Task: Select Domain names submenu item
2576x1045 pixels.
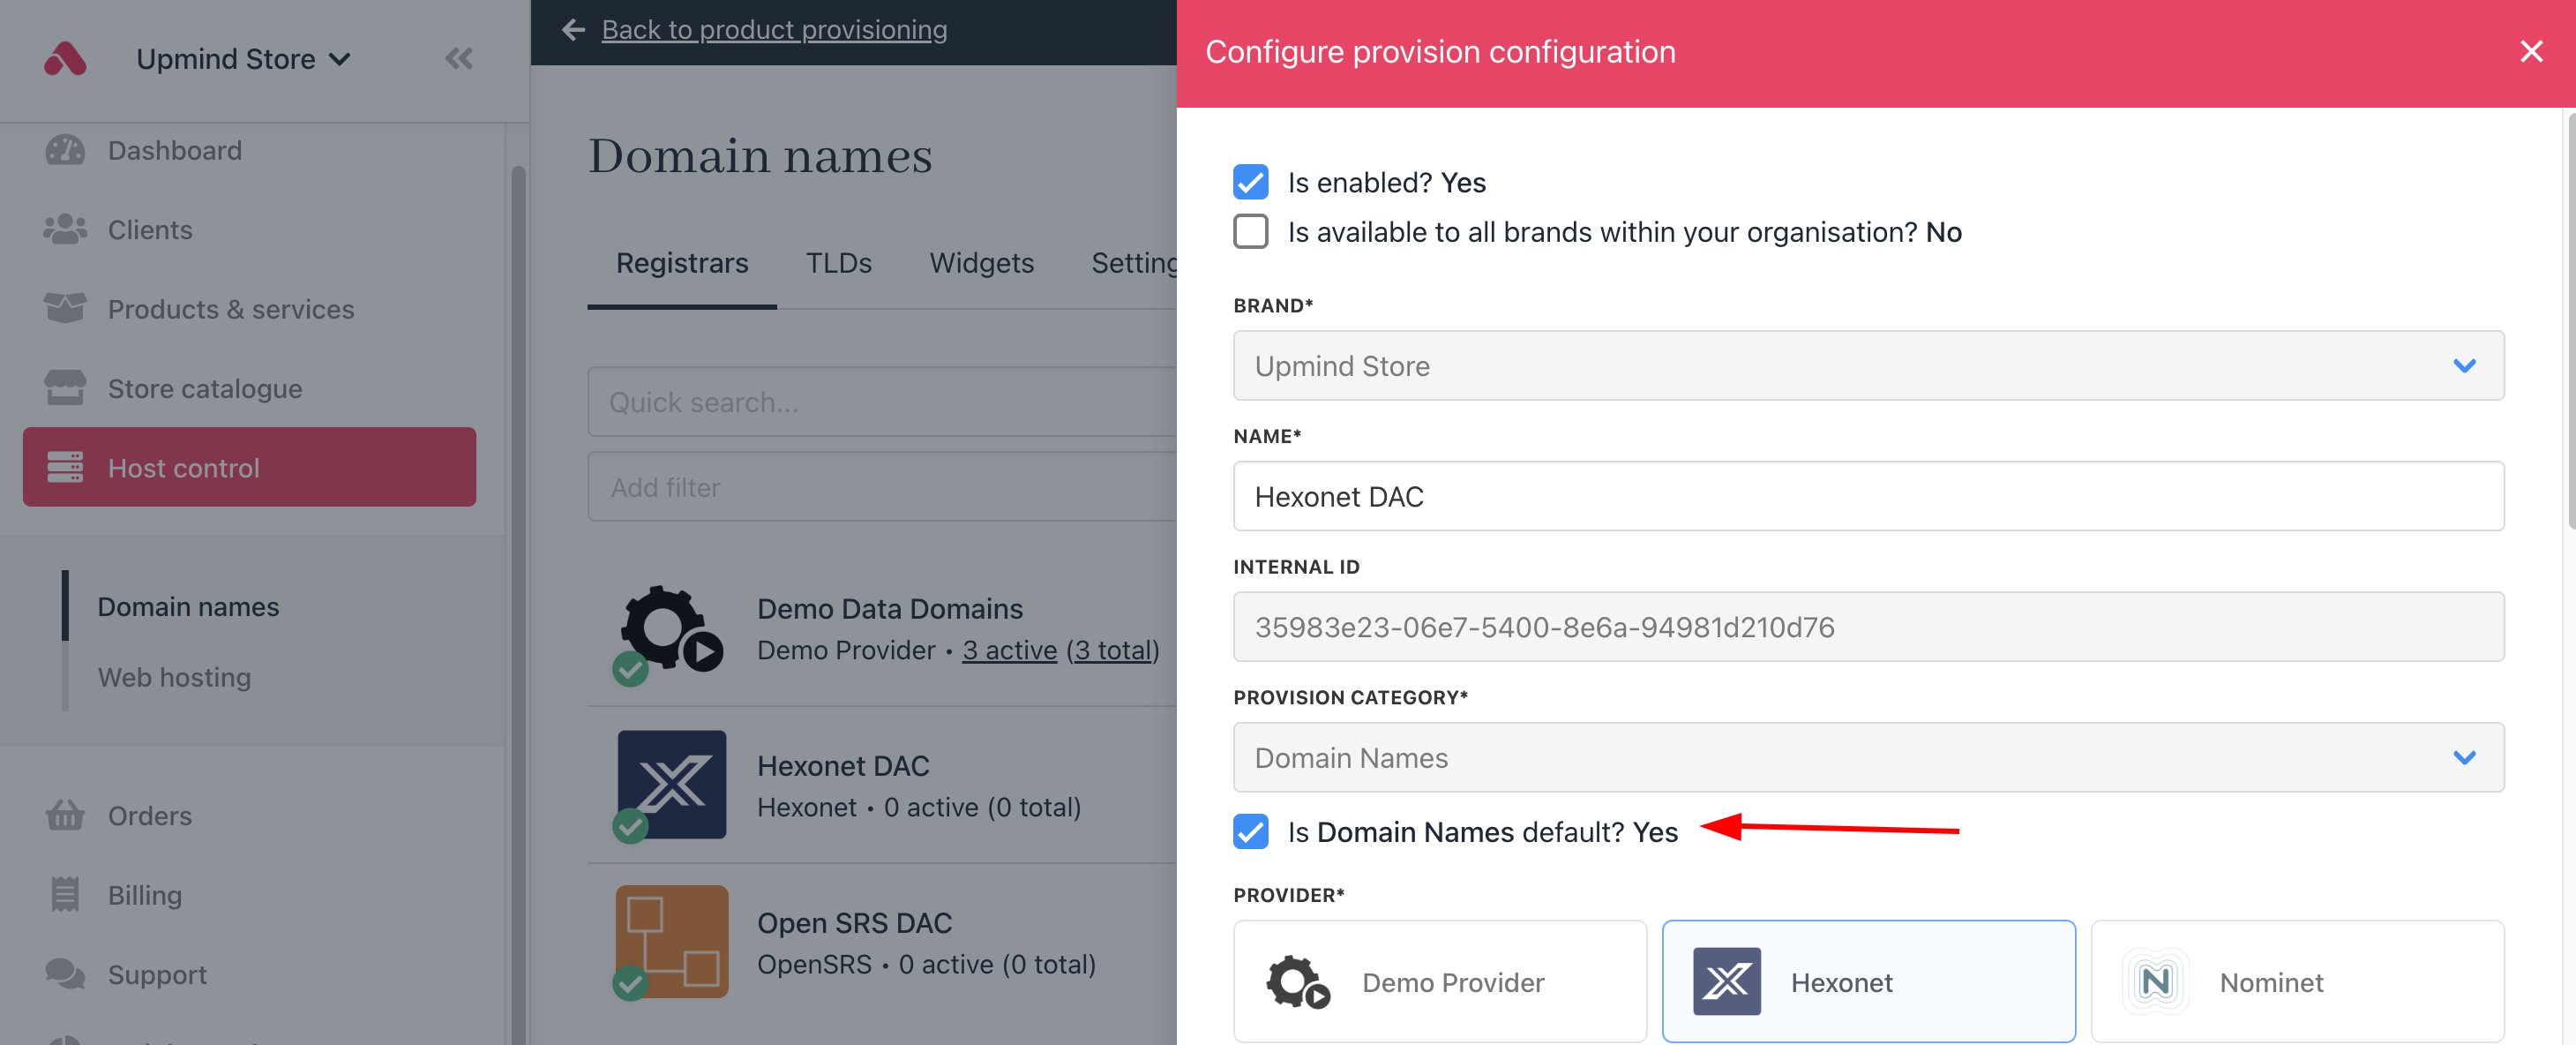Action: (x=188, y=606)
